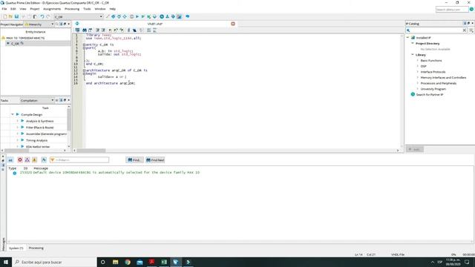
Task: Click the Tasks panel vertical scrollbar
Action: click(x=69, y=119)
